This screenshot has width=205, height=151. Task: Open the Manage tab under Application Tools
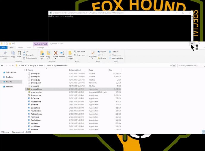41,48
